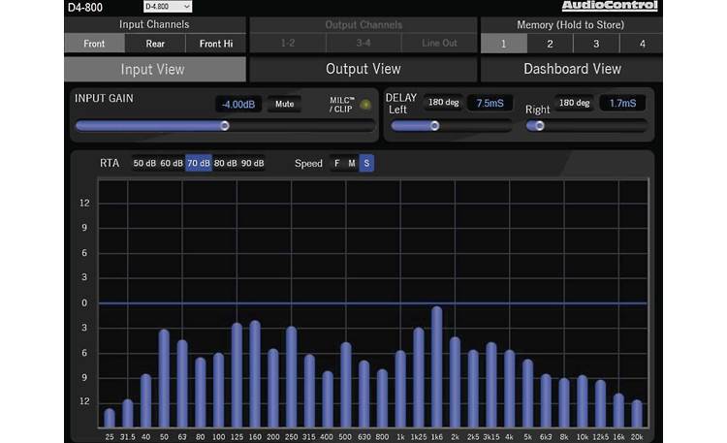This screenshot has width=727, height=443.
Task: Click the MILC/CLIP indicator light
Action: click(x=364, y=105)
